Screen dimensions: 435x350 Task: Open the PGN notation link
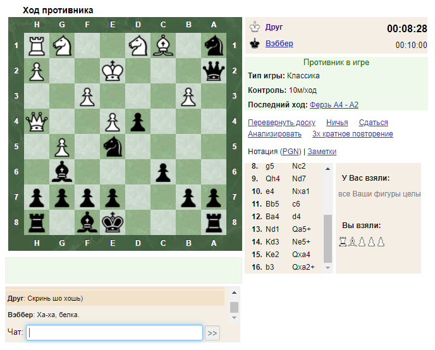pos(291,152)
